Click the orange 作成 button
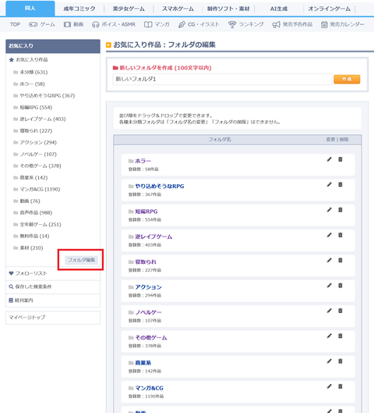This screenshot has width=374, height=413. (347, 79)
